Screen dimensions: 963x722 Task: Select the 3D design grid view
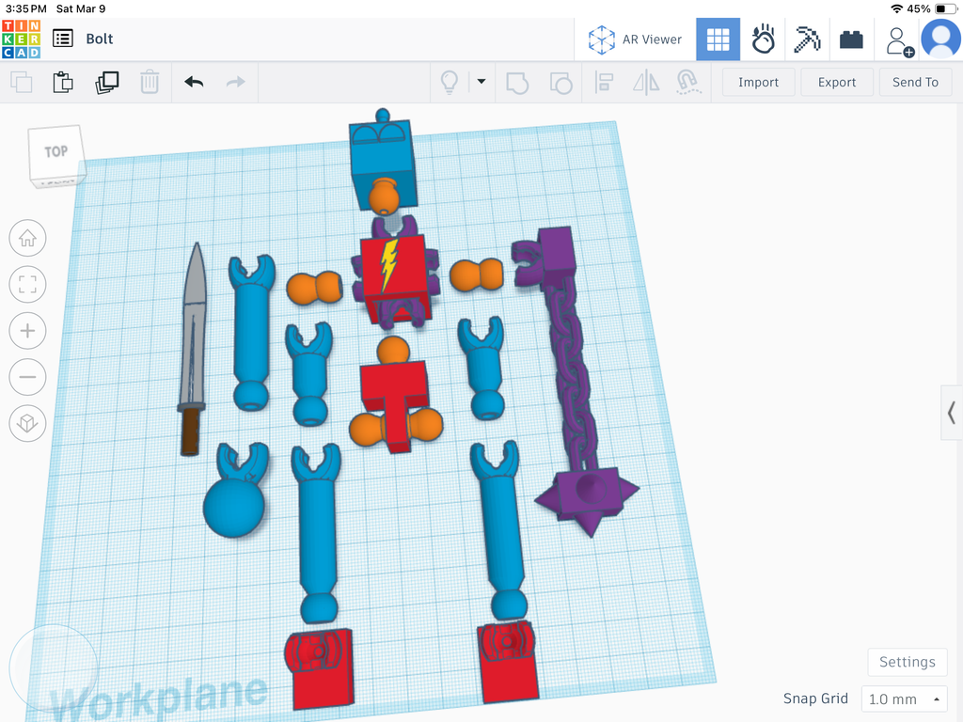(718, 39)
